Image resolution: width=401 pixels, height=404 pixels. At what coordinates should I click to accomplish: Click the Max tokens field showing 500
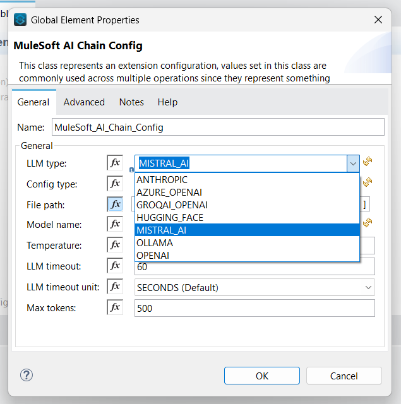(254, 308)
